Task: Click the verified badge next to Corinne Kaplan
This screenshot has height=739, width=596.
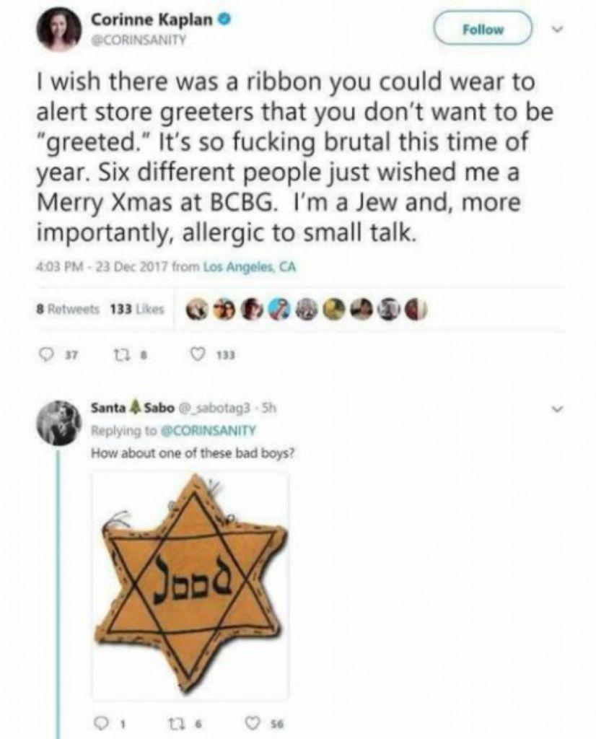Action: [x=226, y=20]
